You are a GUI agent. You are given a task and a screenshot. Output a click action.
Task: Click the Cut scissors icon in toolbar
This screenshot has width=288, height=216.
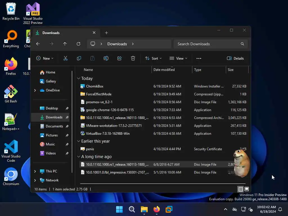(x=65, y=58)
